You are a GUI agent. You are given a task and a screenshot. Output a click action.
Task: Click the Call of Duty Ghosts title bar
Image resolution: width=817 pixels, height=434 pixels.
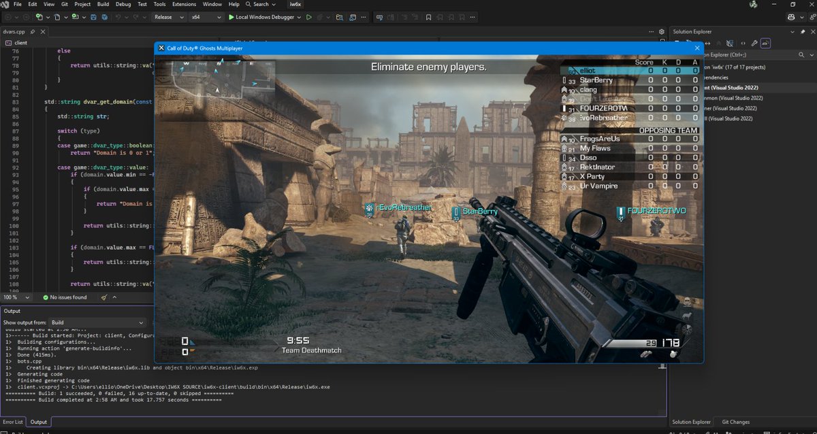(429, 48)
